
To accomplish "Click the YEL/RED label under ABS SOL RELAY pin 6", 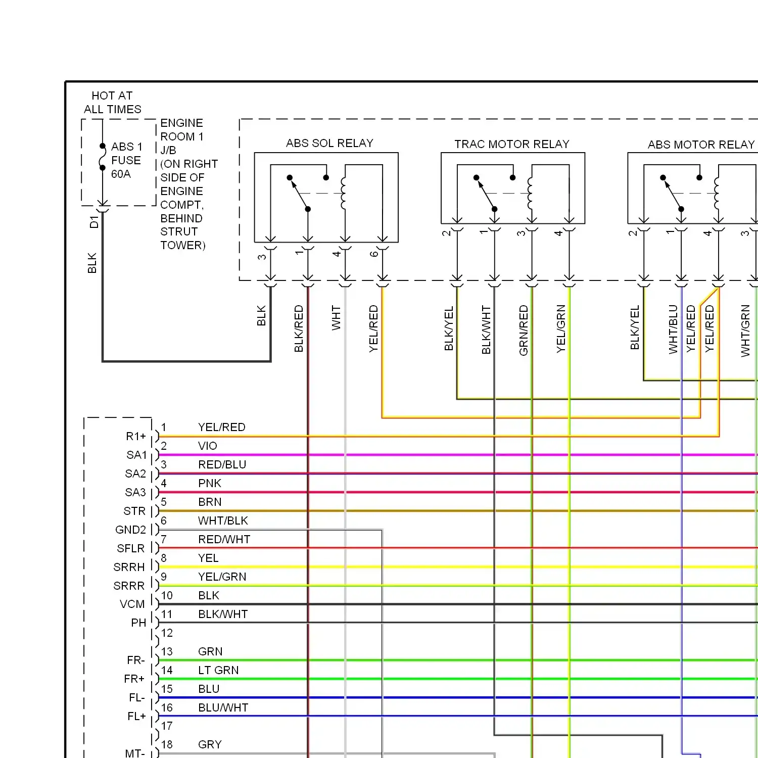I will pyautogui.click(x=373, y=328).
